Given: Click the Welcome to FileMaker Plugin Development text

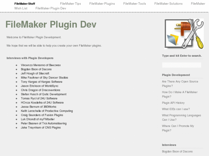Looking at the screenshot, I should pyautogui.click(x=34, y=37).
